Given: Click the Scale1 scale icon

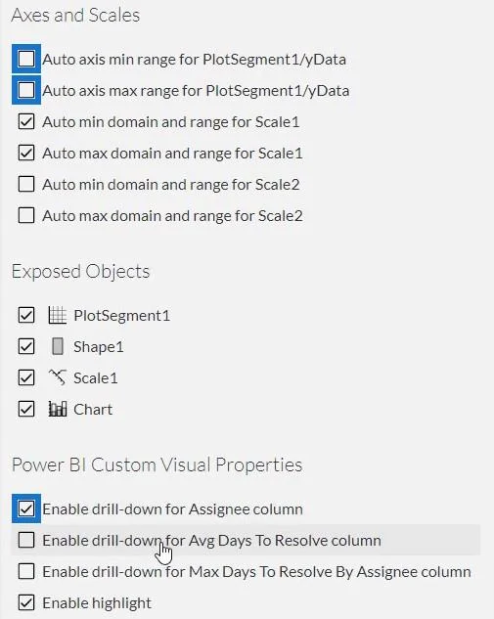Looking at the screenshot, I should click(x=58, y=377).
